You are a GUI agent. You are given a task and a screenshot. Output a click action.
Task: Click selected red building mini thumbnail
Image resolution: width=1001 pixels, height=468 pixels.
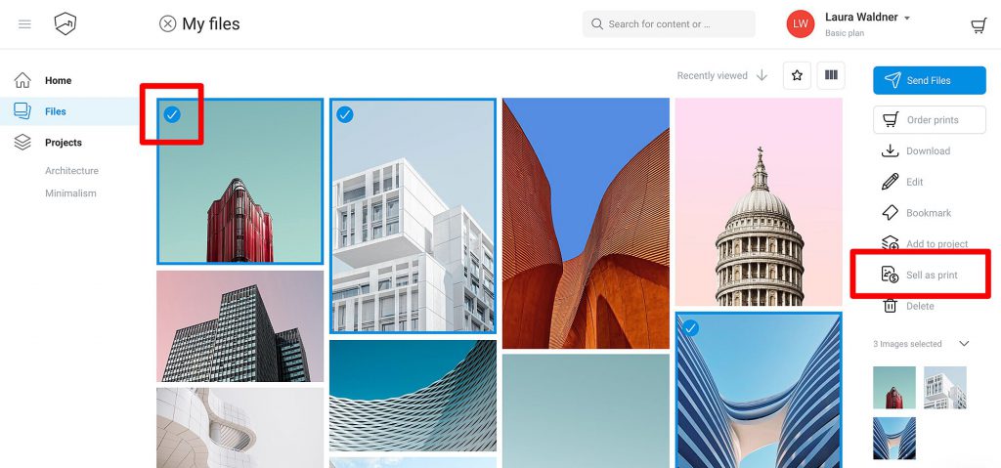(893, 388)
